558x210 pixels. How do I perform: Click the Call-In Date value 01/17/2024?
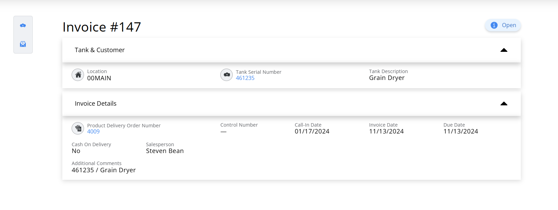coord(312,131)
